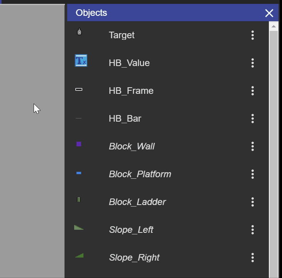Click the HB_Bar object thumbnail icon
This screenshot has height=278, width=282.
pos(78,118)
